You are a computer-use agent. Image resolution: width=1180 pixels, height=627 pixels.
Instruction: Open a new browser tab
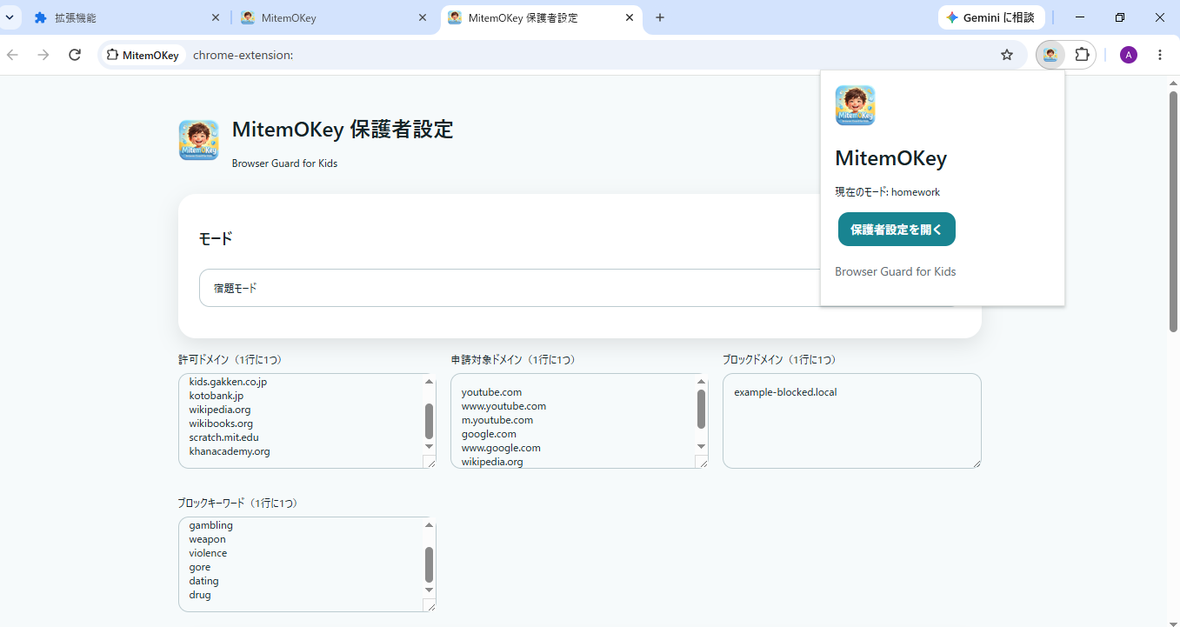point(660,17)
